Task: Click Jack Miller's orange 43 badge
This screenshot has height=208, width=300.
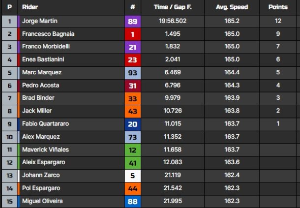Action: (133, 112)
